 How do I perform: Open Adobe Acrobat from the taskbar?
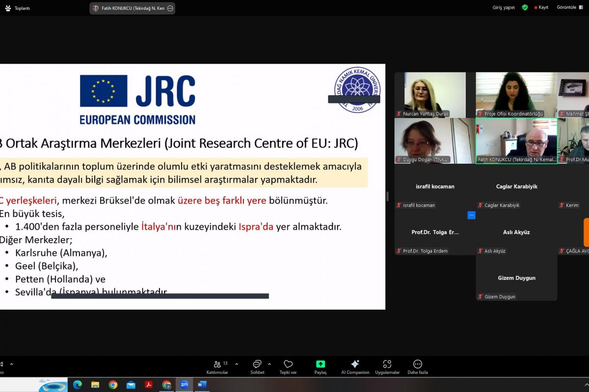pos(149,385)
